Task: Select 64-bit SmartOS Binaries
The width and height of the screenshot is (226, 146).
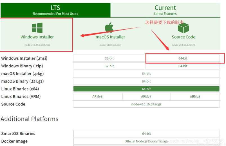Action: [x=146, y=134]
